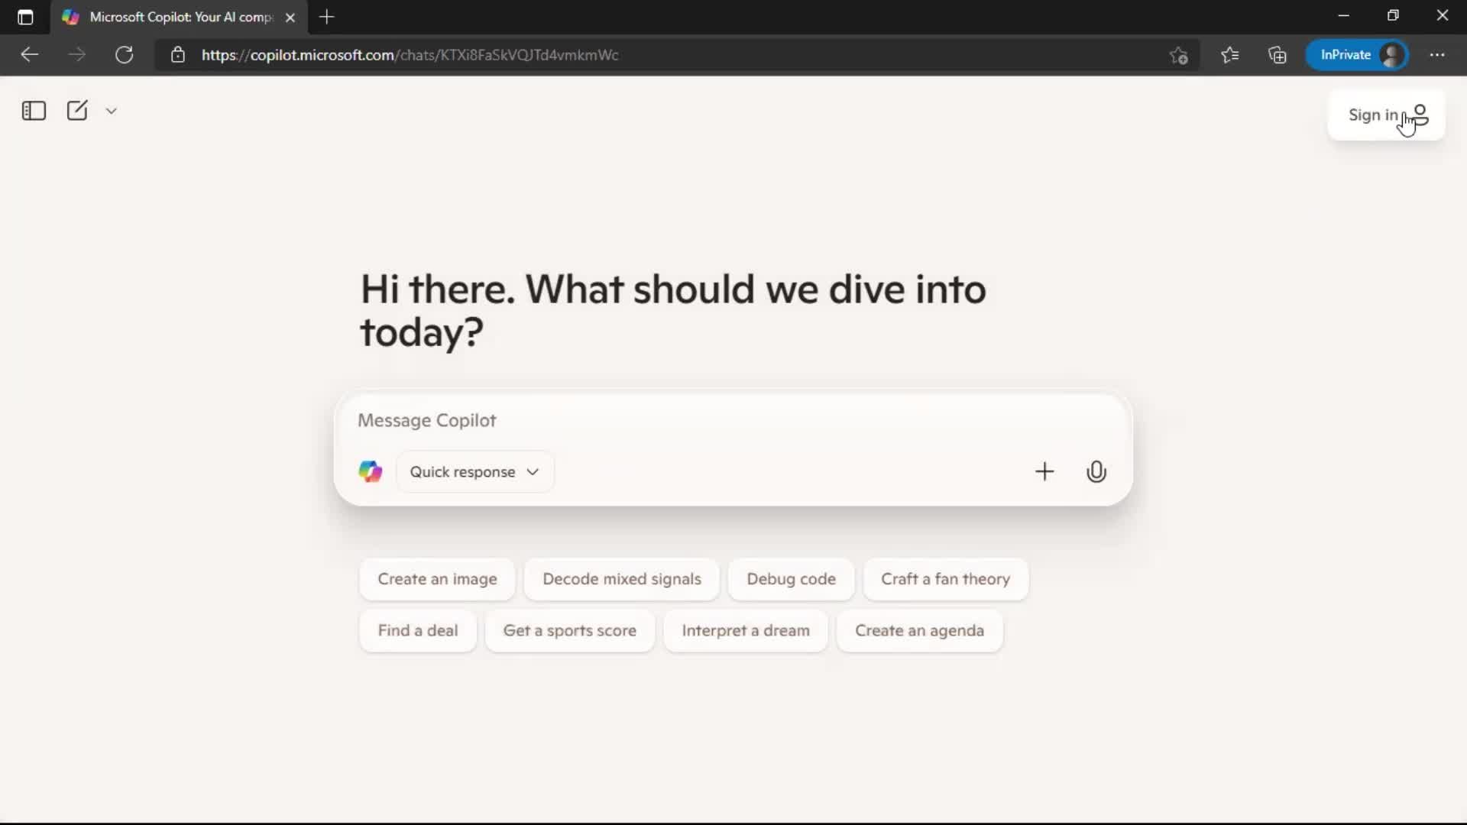Start a new chat with the compose icon
Viewport: 1467px width, 825px height.
click(77, 111)
